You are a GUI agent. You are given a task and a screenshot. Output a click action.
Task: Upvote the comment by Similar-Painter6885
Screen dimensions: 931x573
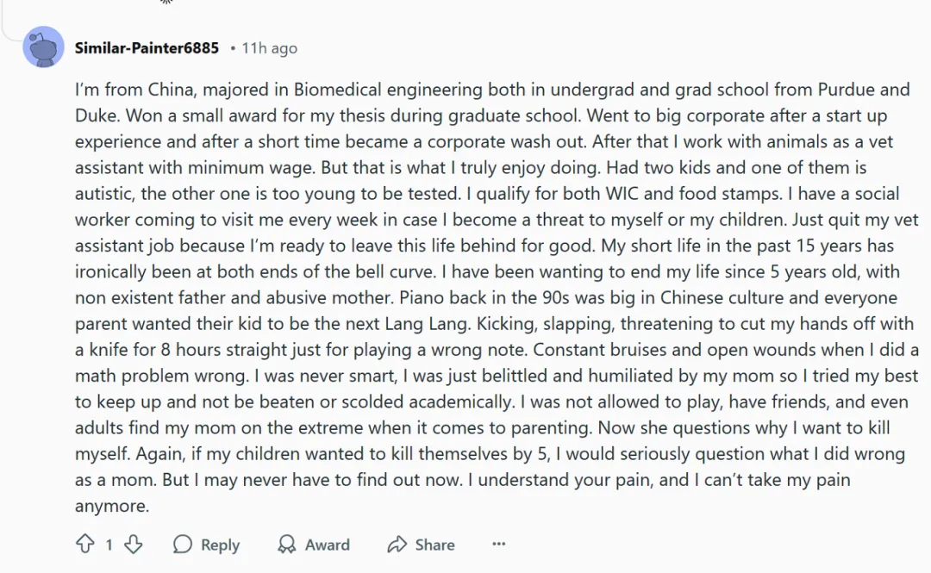tap(84, 544)
